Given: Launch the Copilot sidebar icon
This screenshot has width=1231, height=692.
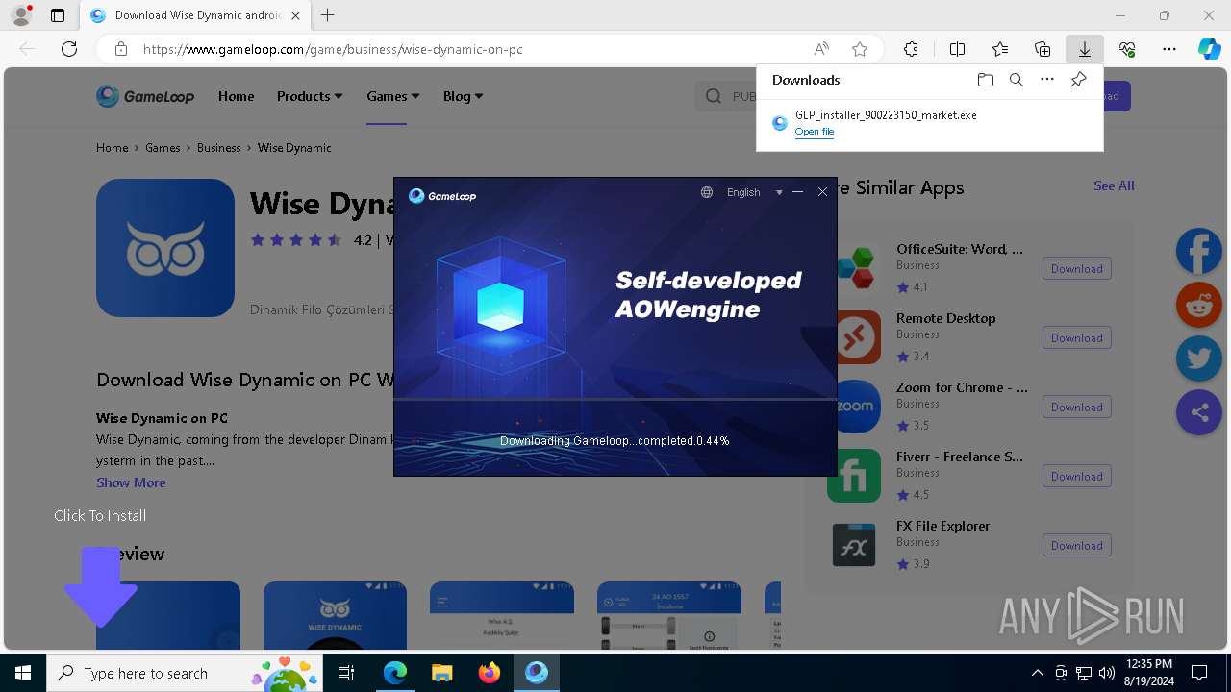Looking at the screenshot, I should (x=1209, y=49).
